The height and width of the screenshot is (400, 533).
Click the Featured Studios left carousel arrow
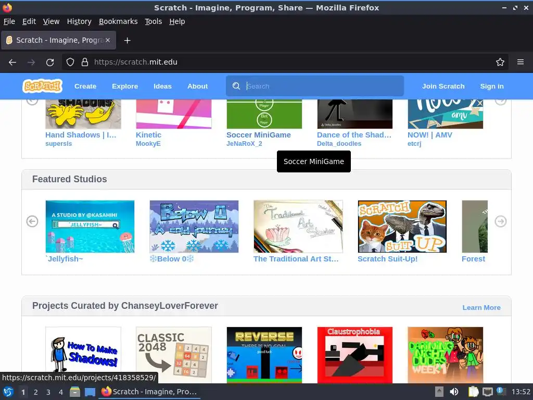(32, 221)
